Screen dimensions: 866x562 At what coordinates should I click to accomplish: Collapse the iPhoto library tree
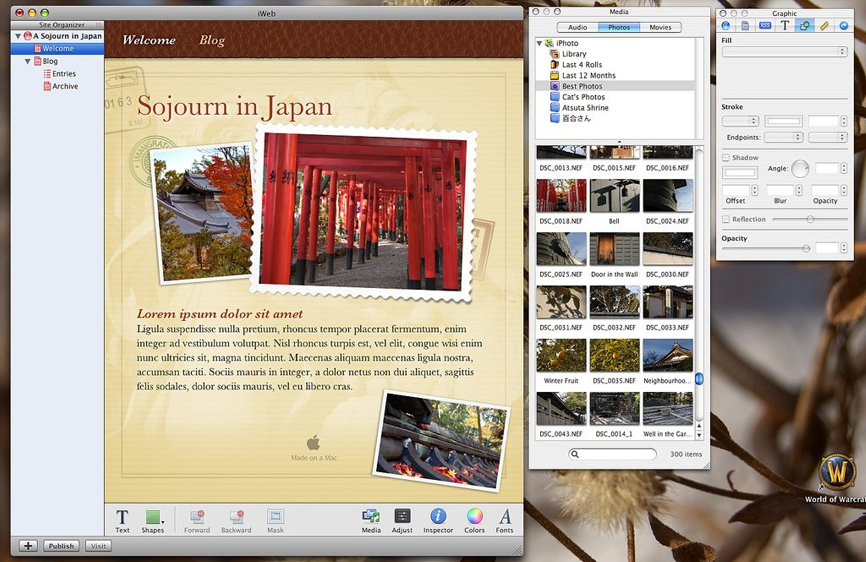pyautogui.click(x=539, y=43)
